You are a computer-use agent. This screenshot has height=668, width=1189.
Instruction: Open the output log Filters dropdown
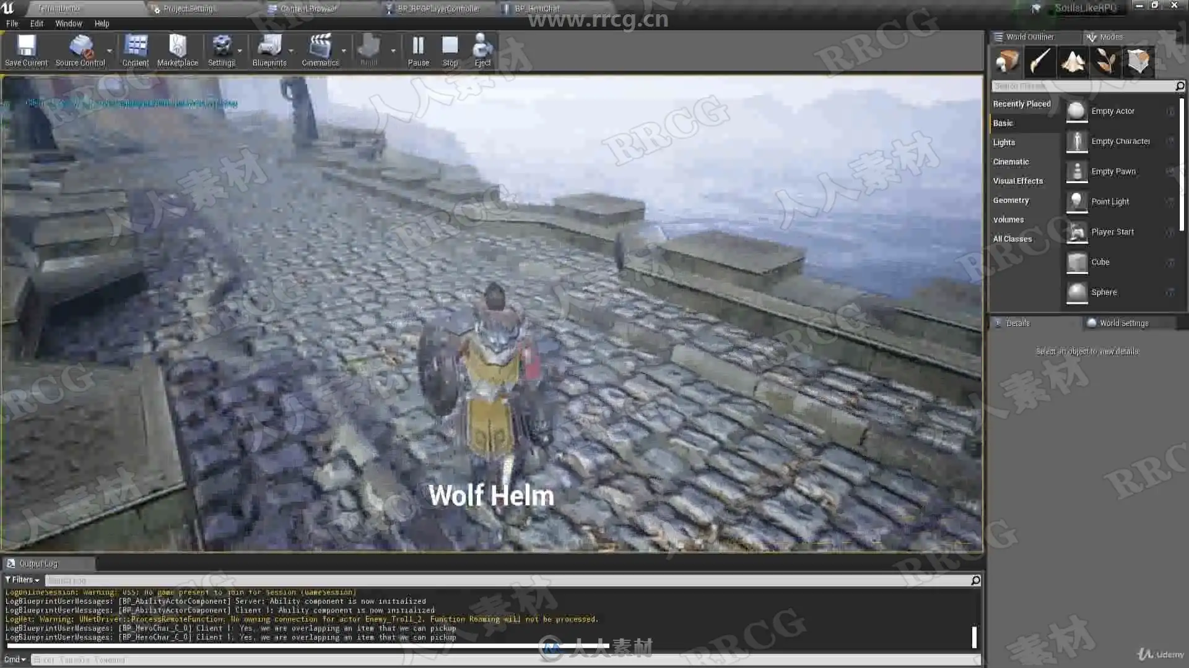pos(22,580)
